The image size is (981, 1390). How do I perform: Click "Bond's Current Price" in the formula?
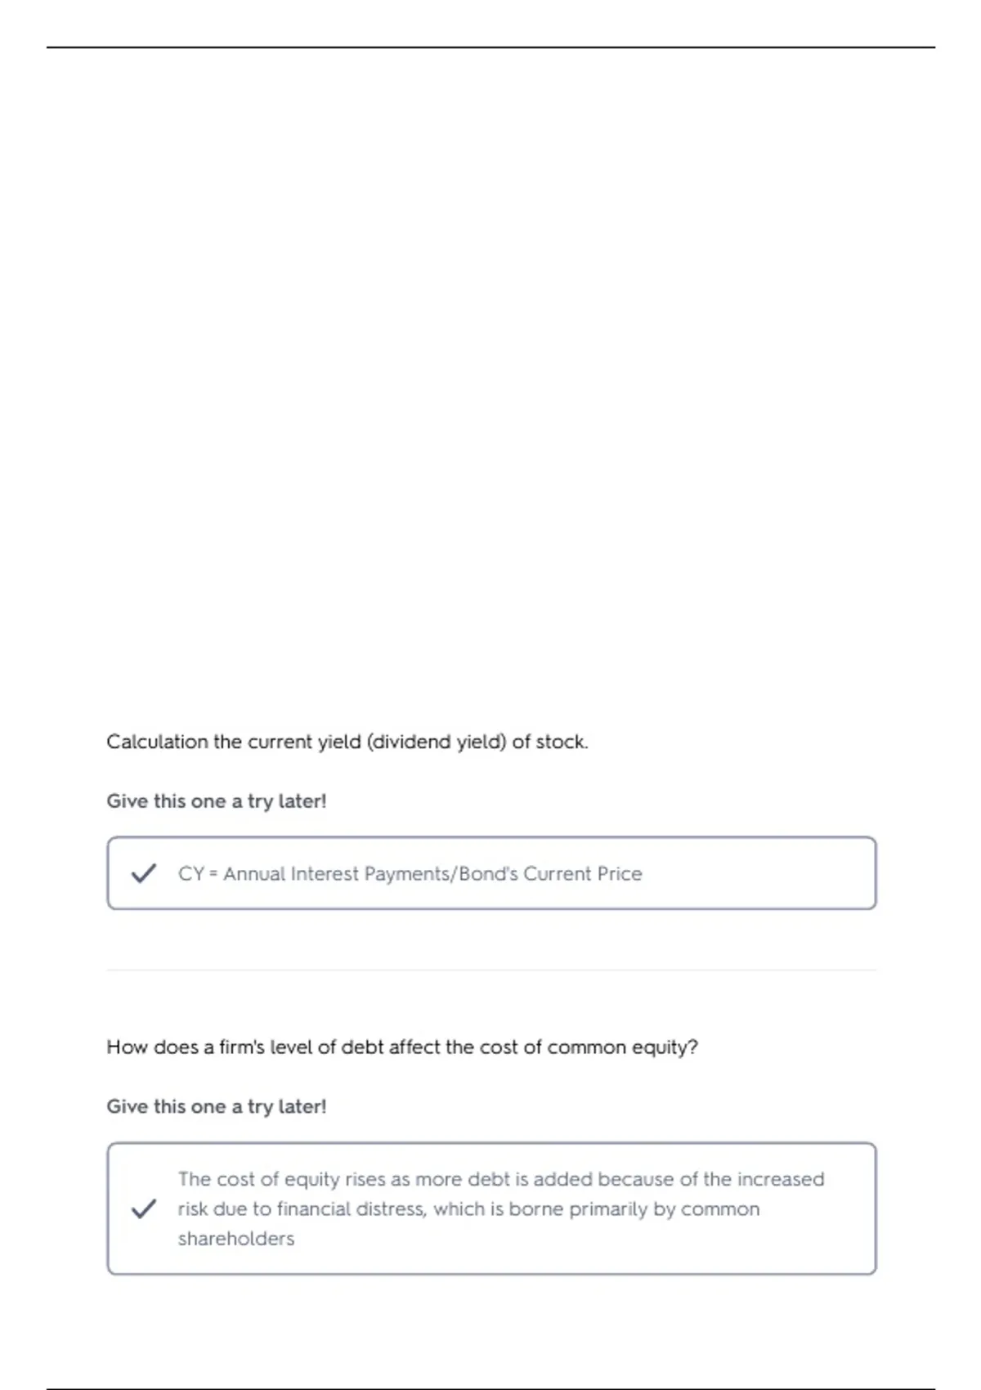(x=550, y=873)
